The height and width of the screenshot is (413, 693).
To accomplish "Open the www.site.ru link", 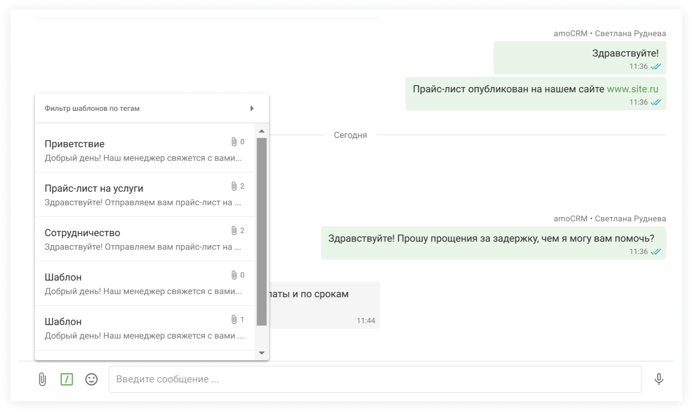I will pos(632,89).
